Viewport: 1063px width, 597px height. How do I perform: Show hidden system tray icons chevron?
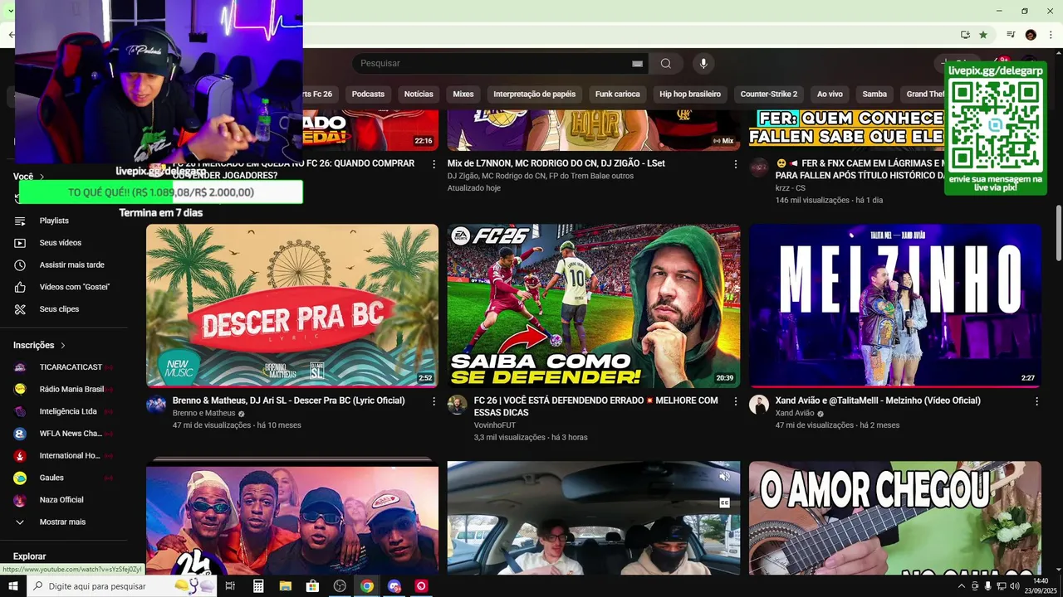tap(962, 586)
